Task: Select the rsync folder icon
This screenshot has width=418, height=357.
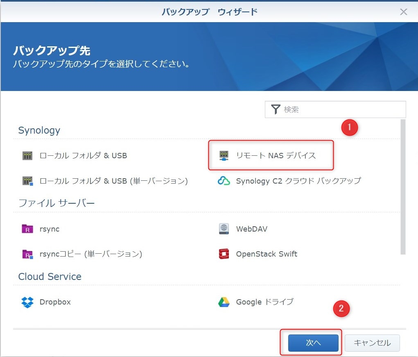Action: [27, 229]
